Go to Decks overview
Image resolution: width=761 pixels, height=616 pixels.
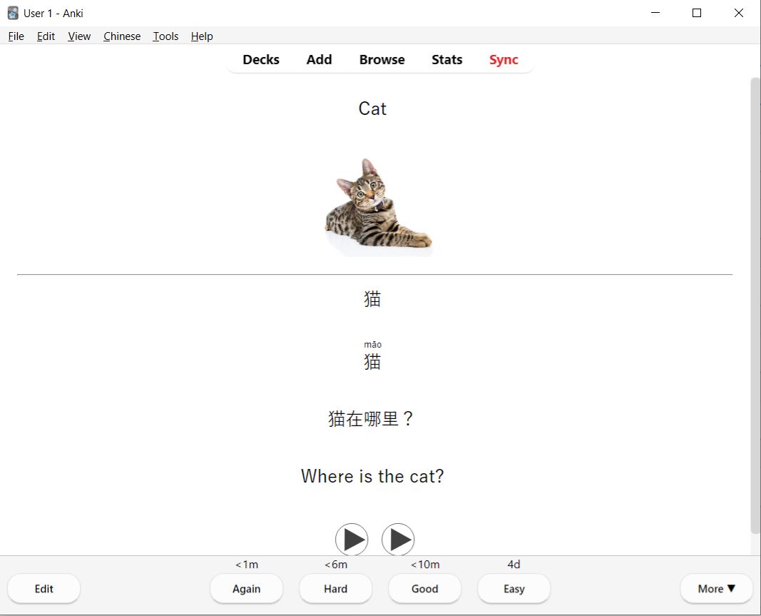pyautogui.click(x=261, y=60)
